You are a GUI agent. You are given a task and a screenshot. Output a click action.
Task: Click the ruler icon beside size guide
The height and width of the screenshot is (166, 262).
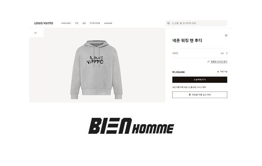click(208, 62)
